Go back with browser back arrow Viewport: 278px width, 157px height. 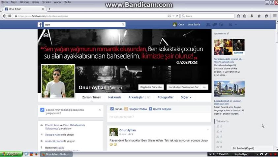tap(4, 16)
